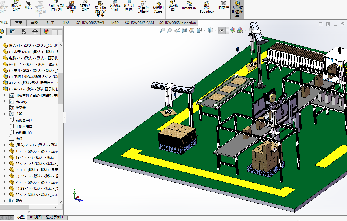Toggle the Instant3D tool
Image resolution: width=347 pixels, height=221 pixels.
tap(189, 5)
